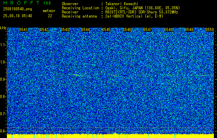This screenshot has height=138, width=217.
Task: Click the 0.9 kHz axis label
Action: coord(3,79)
